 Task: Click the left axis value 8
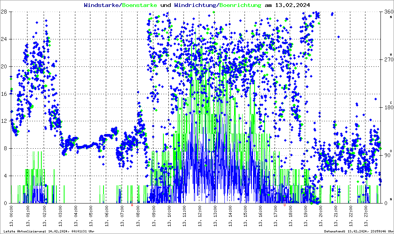[5, 149]
